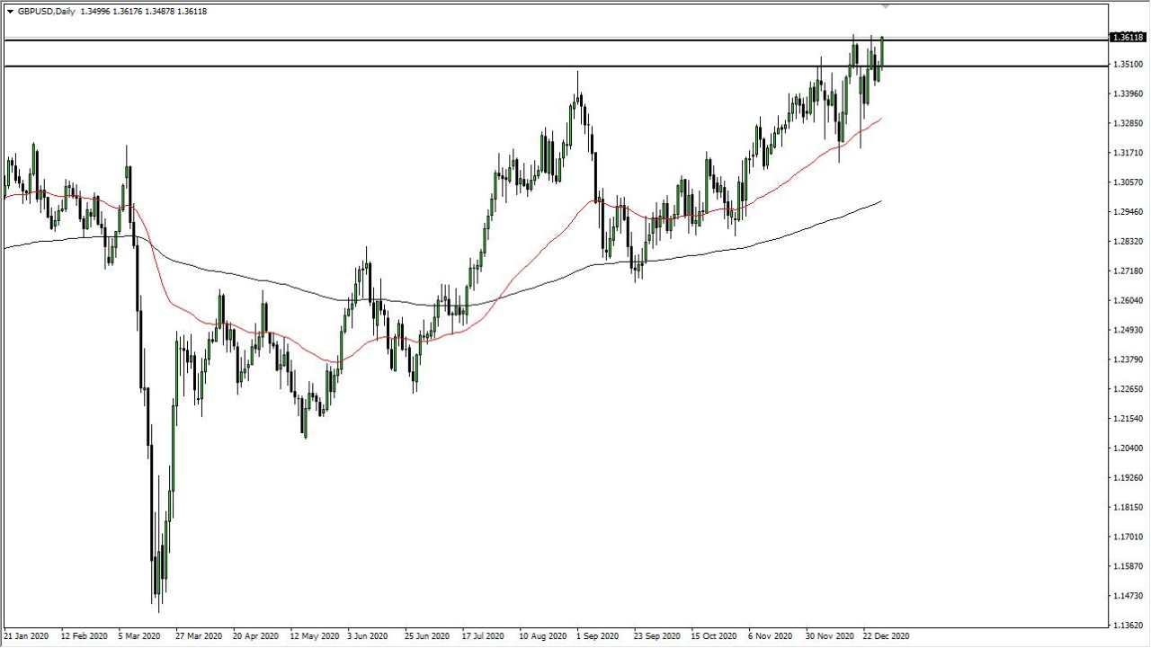Image resolution: width=1151 pixels, height=648 pixels.
Task: Select the lower horizontal line at 1.35100
Action: pos(556,67)
